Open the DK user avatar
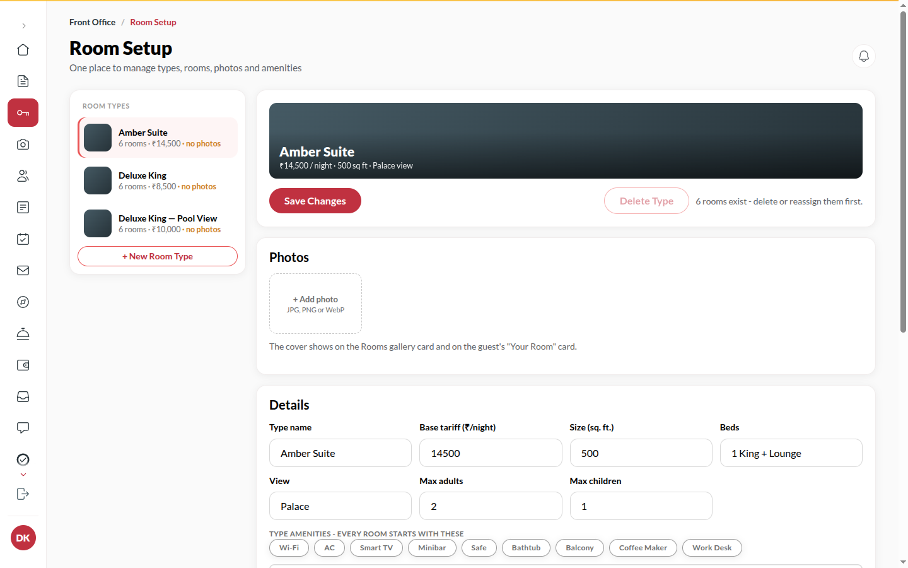908x568 pixels. click(x=23, y=538)
